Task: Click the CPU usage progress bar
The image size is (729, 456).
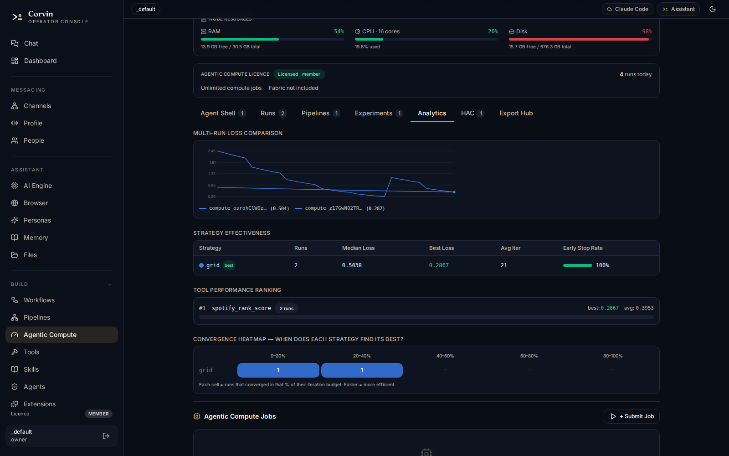Action: click(x=426, y=39)
